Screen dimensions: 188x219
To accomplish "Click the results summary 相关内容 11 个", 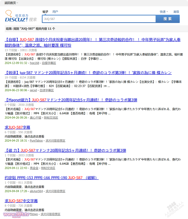I will (45, 29).
